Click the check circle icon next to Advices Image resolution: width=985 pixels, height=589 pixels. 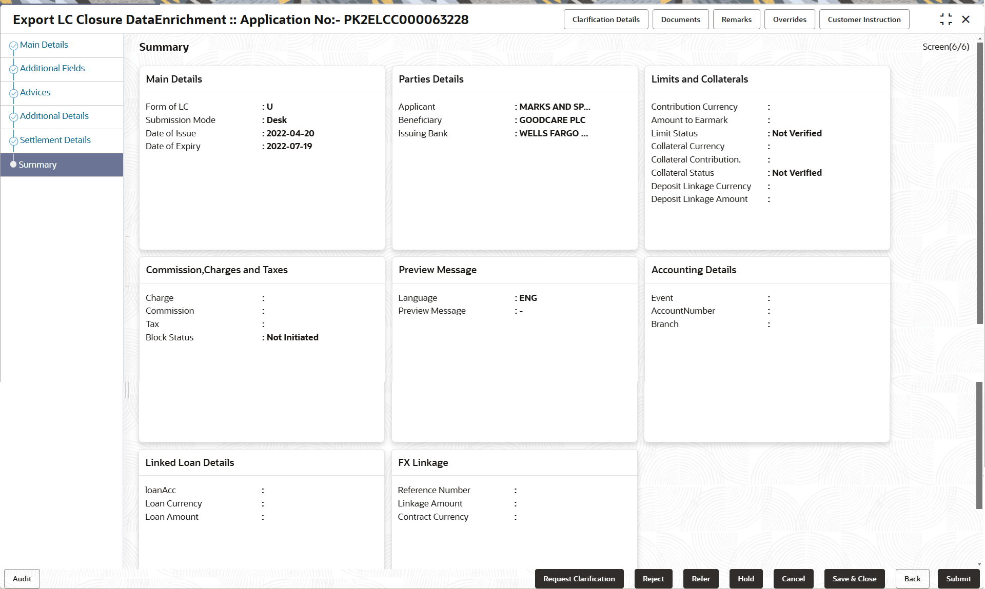(13, 92)
